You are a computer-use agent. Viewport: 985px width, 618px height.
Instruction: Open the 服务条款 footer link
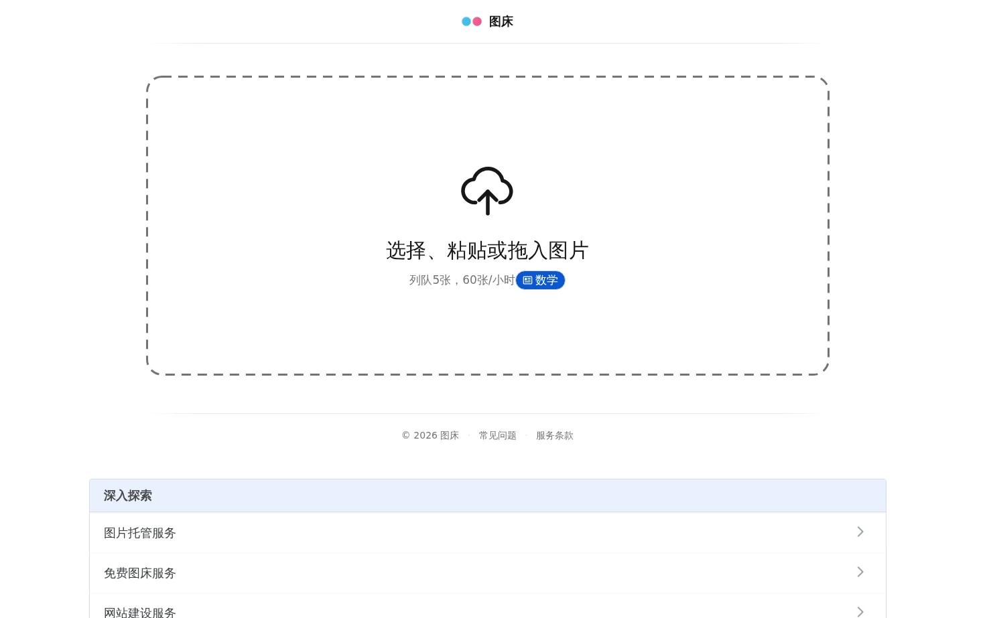click(x=555, y=435)
